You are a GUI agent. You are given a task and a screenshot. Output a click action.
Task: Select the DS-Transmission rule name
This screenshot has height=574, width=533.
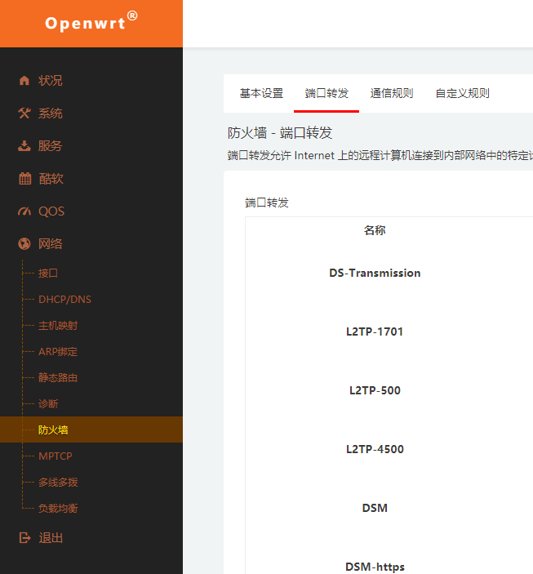(375, 273)
